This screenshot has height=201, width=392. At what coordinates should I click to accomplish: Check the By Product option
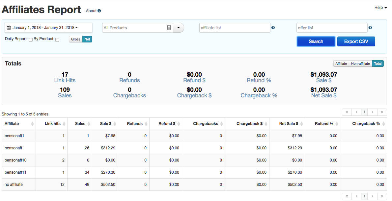pos(57,39)
